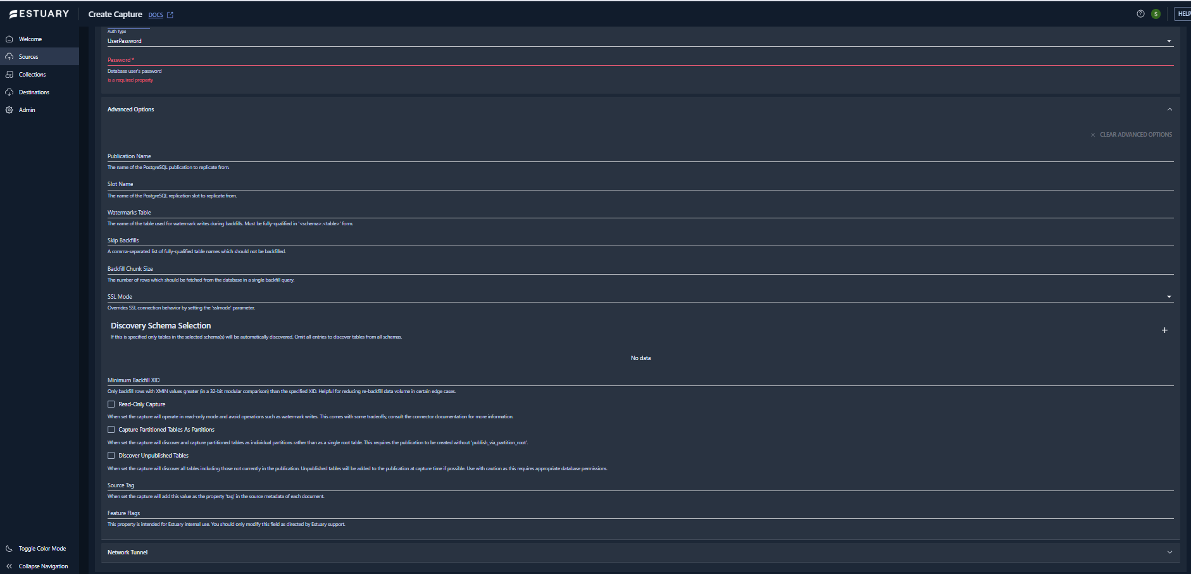Image resolution: width=1191 pixels, height=574 pixels.
Task: Click the Estuary logo
Action: 39,13
